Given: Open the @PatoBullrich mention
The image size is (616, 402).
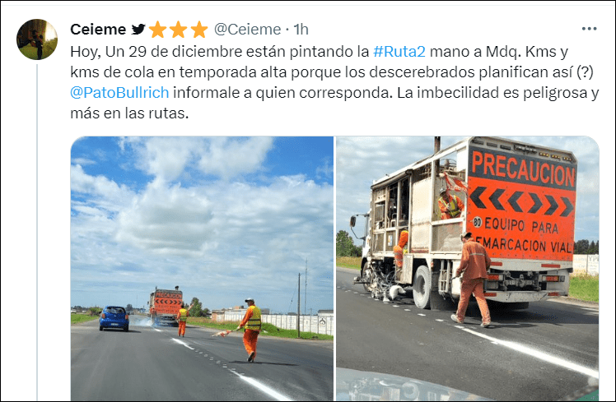Looking at the screenshot, I should coord(119,93).
